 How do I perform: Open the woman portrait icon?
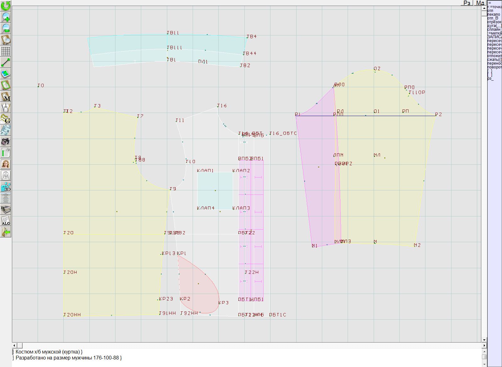click(6, 164)
